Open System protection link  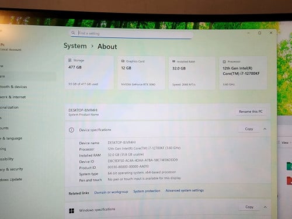[147, 191]
